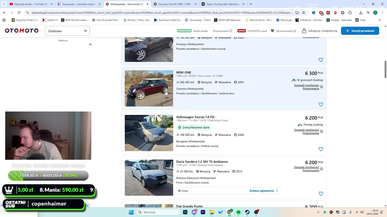Open Strefa marek in the header
The height and width of the screenshot is (217, 387).
click(x=200, y=31)
